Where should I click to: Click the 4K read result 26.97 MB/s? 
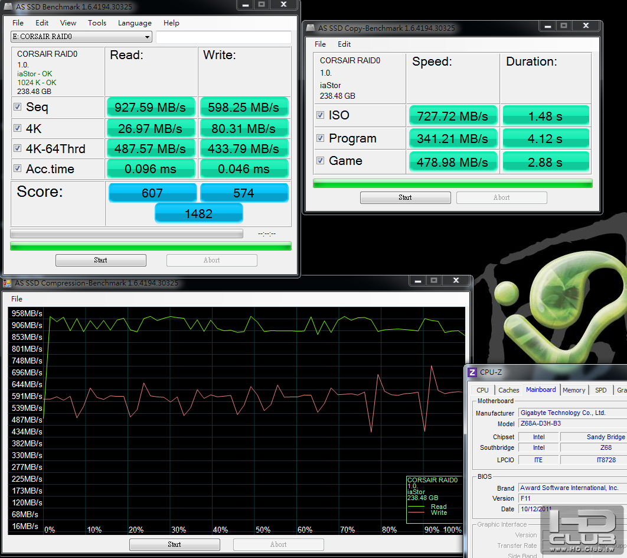pyautogui.click(x=151, y=128)
